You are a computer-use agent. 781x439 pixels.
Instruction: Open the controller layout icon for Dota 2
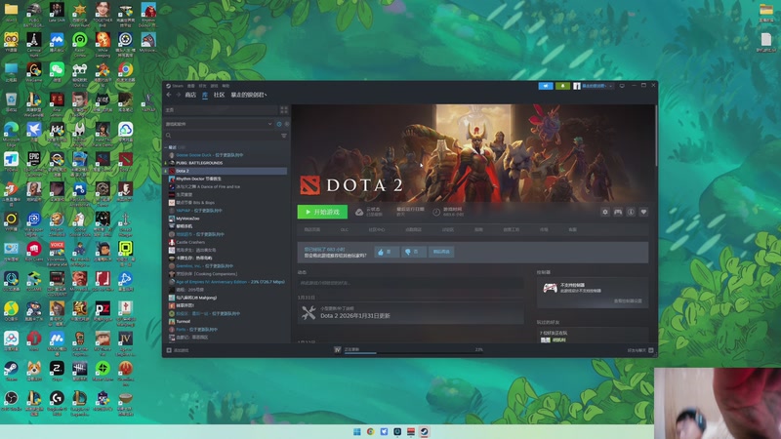(x=618, y=212)
